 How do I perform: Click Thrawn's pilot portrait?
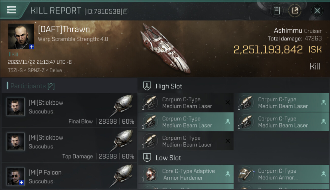tap(21, 36)
